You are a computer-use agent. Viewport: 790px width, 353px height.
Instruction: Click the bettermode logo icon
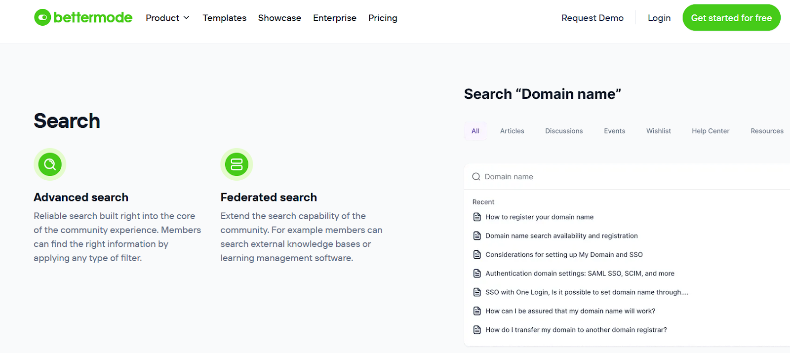pyautogui.click(x=42, y=18)
